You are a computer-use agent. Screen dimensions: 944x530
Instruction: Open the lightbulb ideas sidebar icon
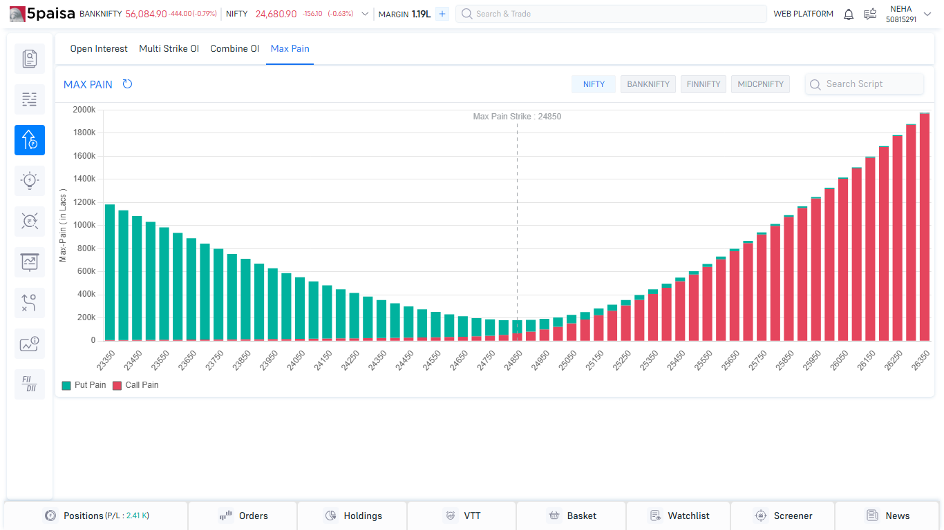click(30, 181)
